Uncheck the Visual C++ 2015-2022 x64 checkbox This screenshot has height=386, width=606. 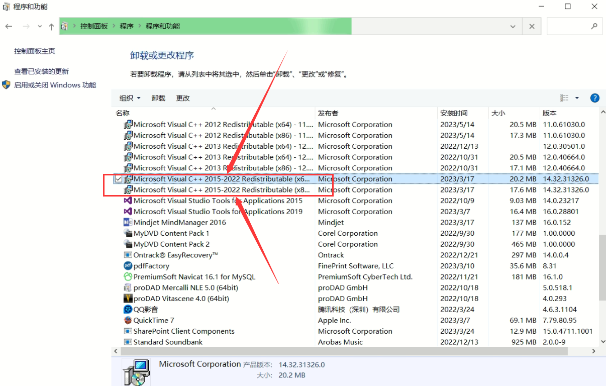(x=118, y=179)
